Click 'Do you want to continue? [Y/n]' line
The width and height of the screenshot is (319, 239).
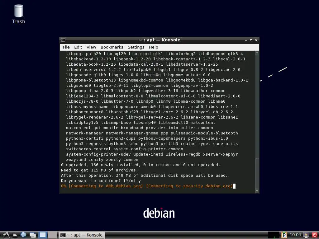pos(101,181)
